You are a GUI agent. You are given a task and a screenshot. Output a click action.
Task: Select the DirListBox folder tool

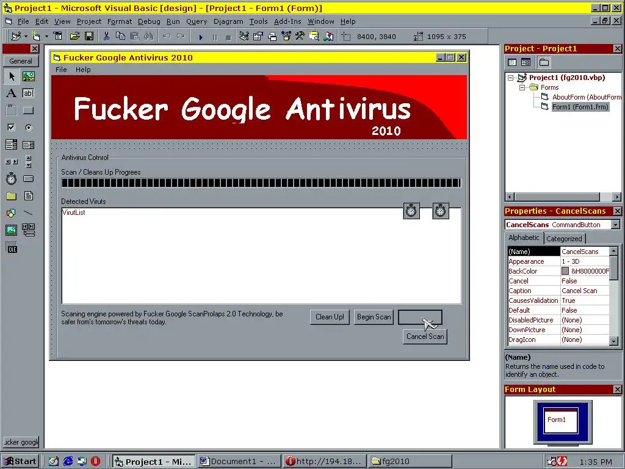pos(11,196)
